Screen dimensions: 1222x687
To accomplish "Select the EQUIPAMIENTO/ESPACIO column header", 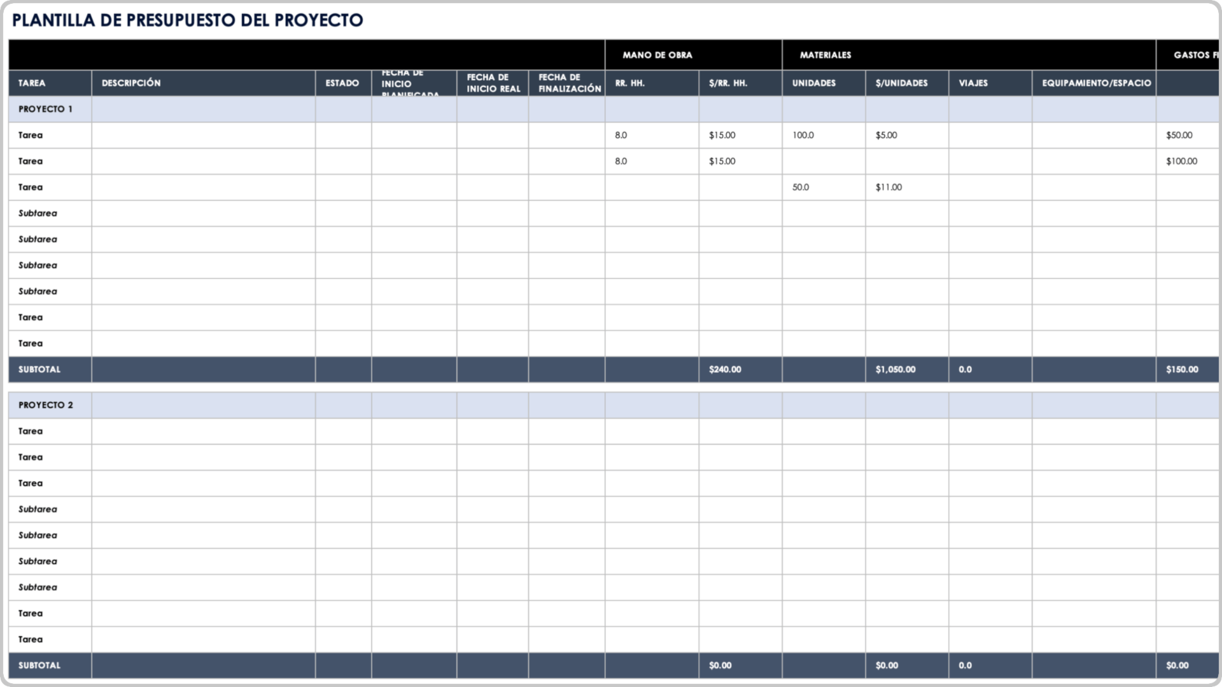I will [1094, 83].
